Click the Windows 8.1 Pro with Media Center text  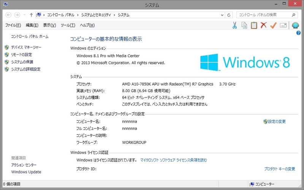108,56
